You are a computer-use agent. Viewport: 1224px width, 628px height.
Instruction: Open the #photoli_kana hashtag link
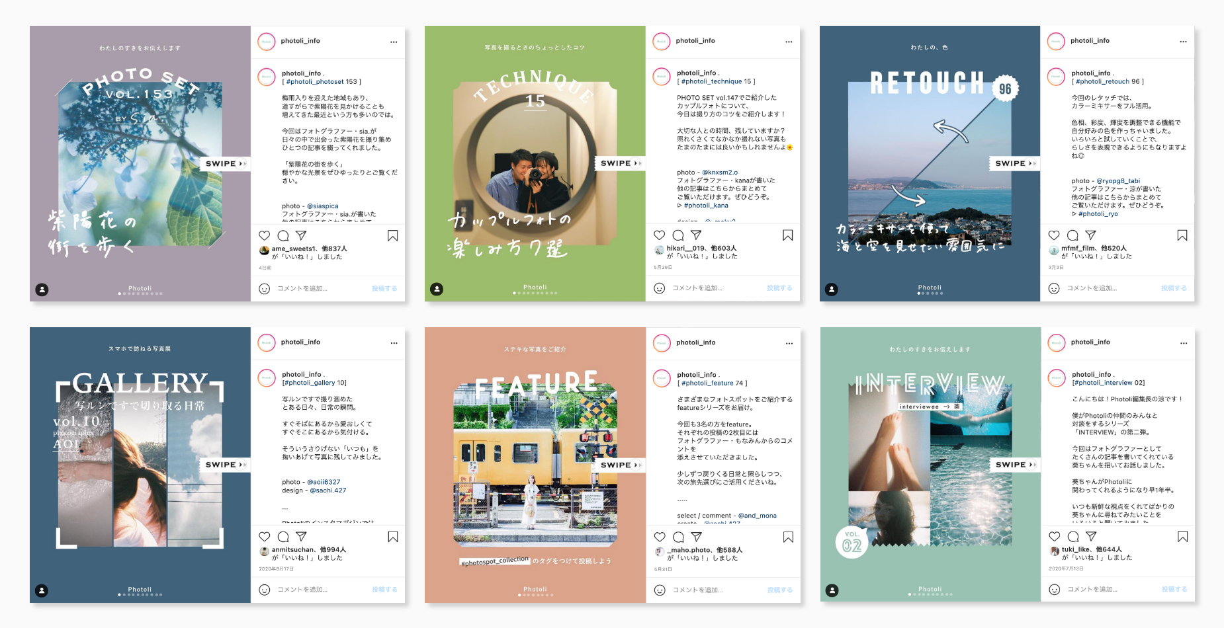coord(706,206)
